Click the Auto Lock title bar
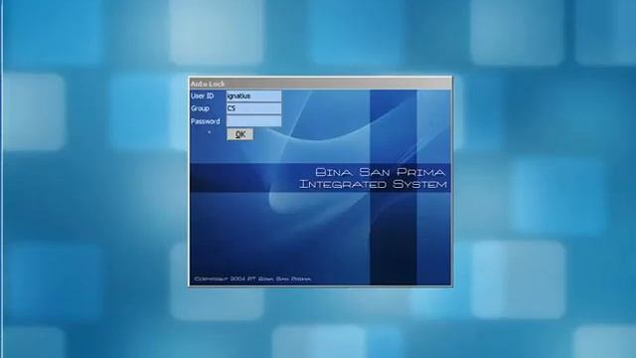The width and height of the screenshot is (636, 358). [x=320, y=84]
